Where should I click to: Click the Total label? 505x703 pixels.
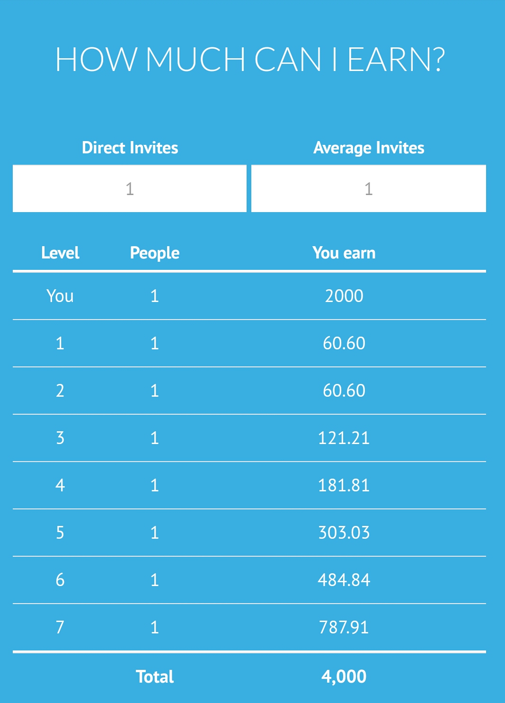155,676
